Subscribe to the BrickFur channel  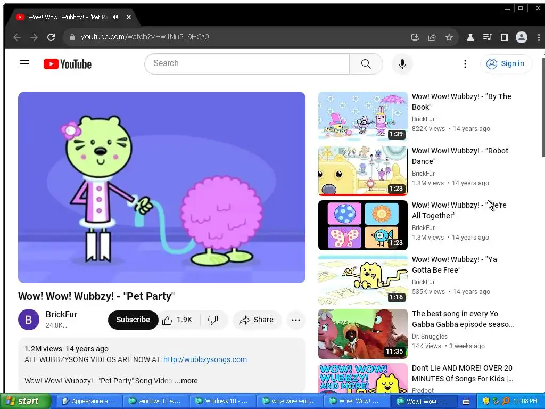[133, 320]
